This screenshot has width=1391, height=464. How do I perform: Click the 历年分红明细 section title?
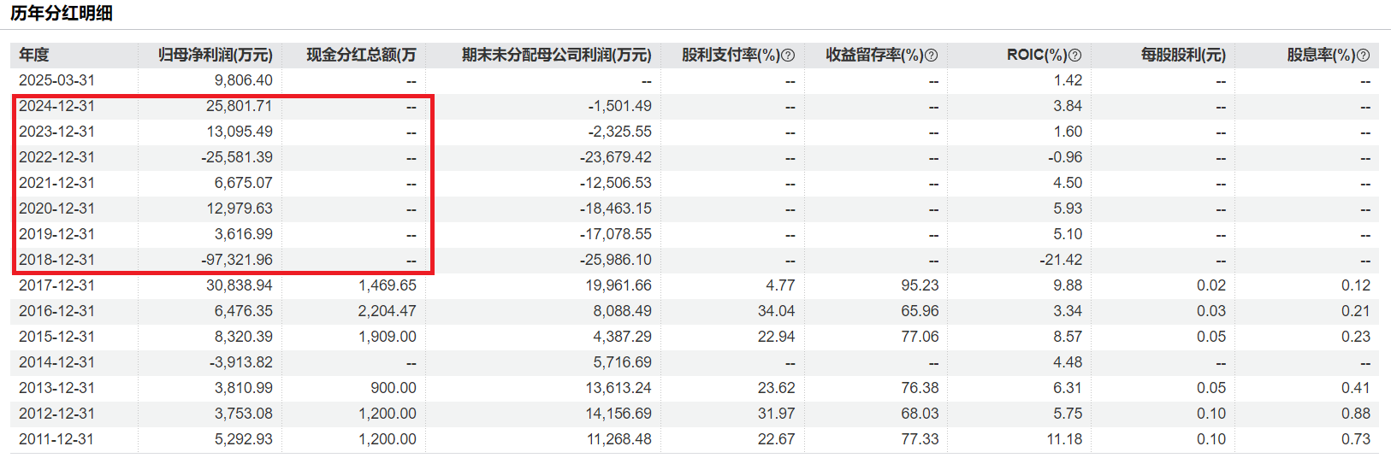click(62, 14)
